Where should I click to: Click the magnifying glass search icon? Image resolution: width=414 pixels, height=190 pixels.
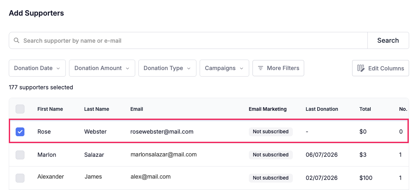(x=16, y=41)
